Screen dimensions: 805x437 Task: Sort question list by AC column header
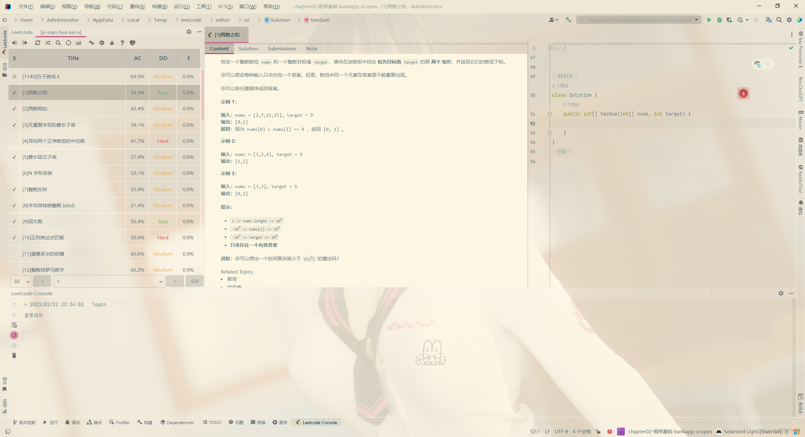[x=137, y=58]
